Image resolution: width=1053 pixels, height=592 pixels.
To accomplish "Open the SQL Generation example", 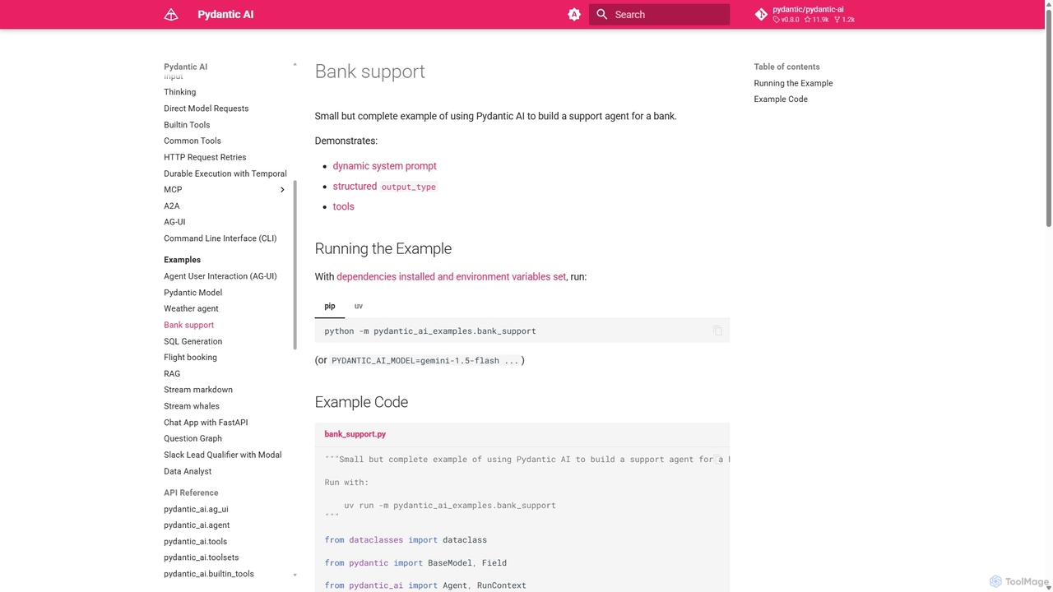I will click(193, 341).
